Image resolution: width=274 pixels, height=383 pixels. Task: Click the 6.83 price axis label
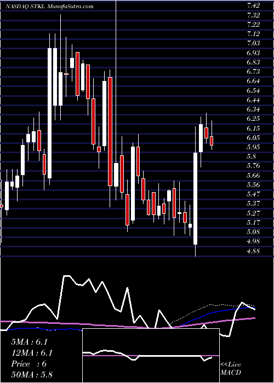[x=253, y=62]
